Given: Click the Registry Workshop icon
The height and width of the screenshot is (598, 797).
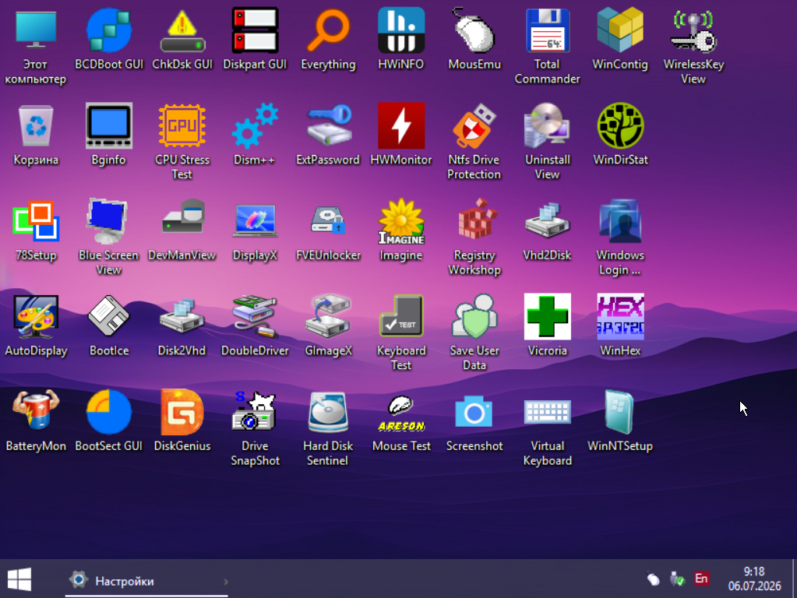Looking at the screenshot, I should click(x=474, y=221).
